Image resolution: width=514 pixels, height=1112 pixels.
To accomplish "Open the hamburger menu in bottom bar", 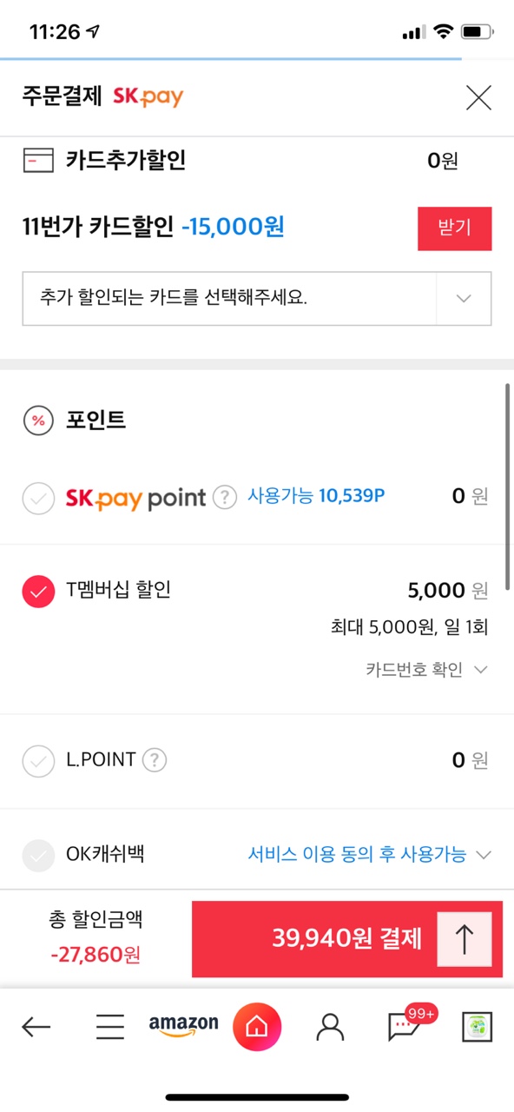I will pyautogui.click(x=110, y=1028).
